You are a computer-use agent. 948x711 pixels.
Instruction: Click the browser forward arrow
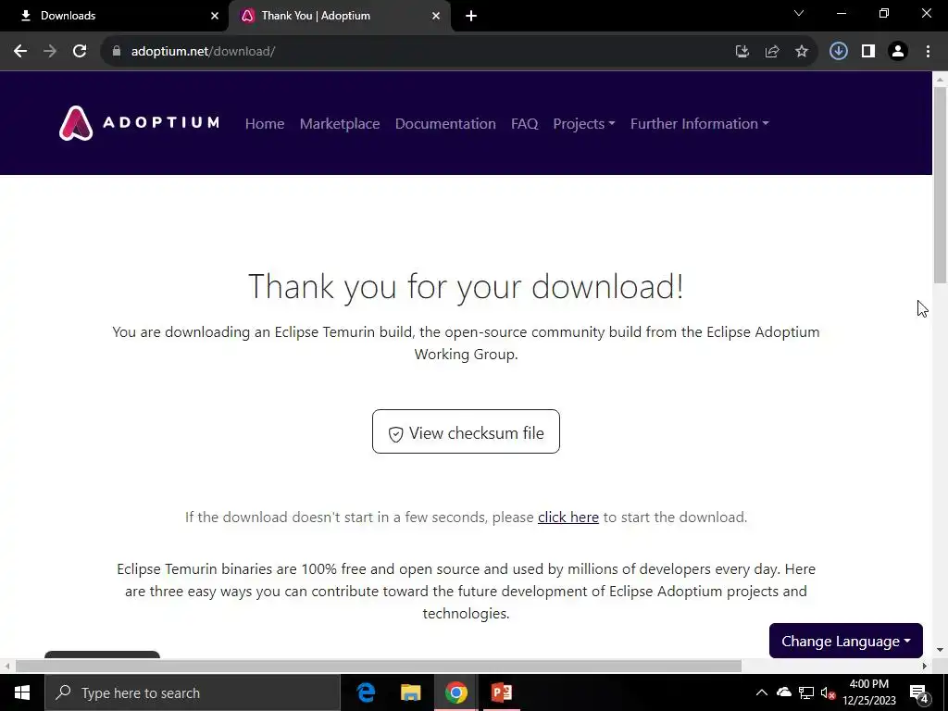50,52
